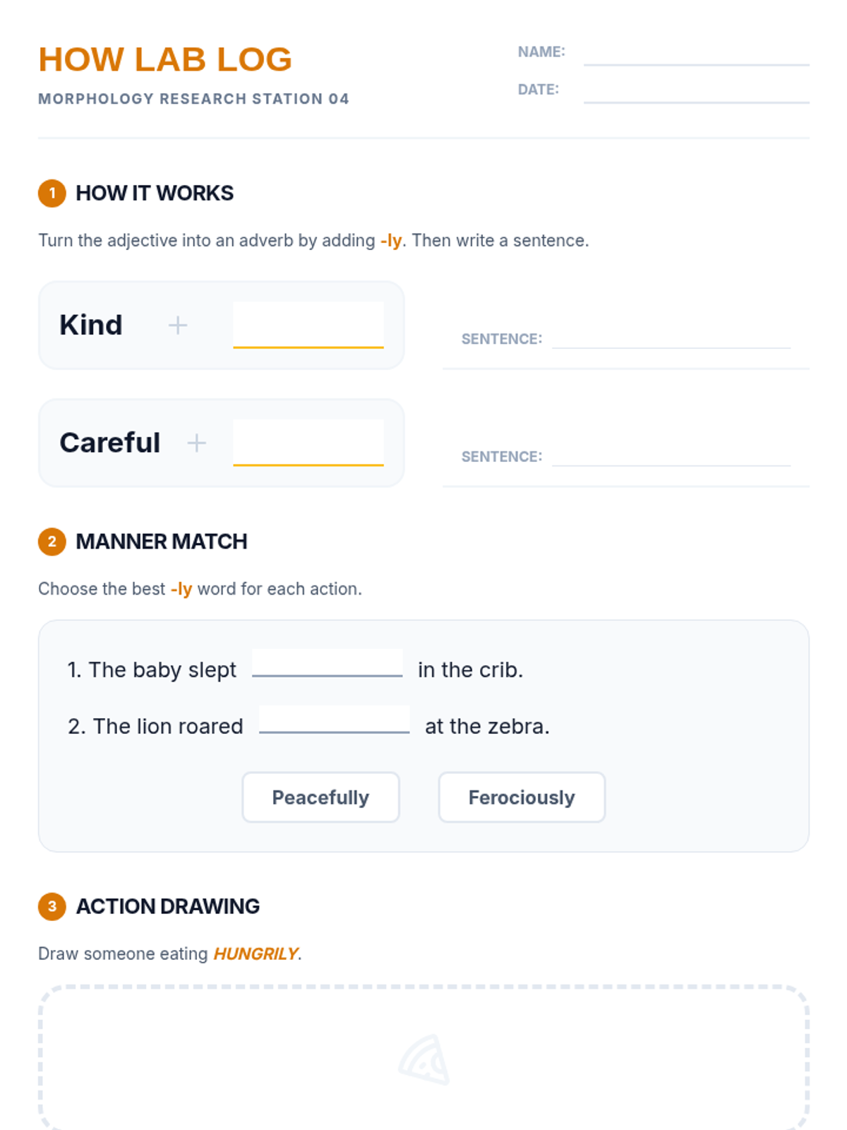Click the blank after 'The lion roared'

pos(335,721)
